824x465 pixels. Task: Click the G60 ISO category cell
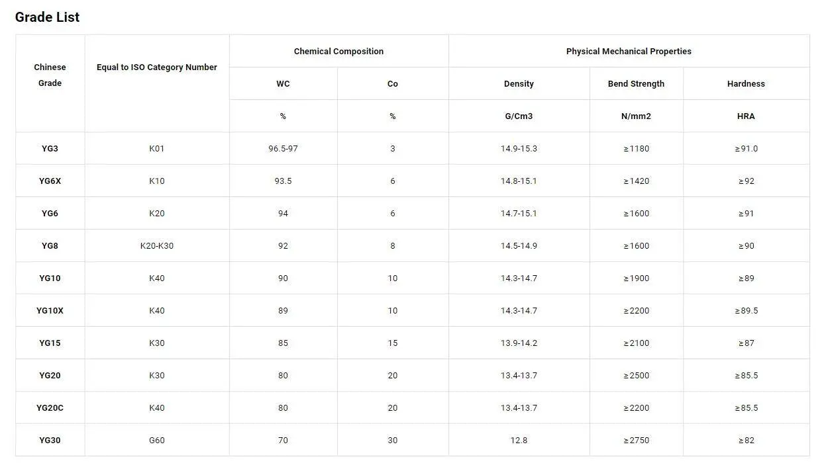[x=157, y=440]
